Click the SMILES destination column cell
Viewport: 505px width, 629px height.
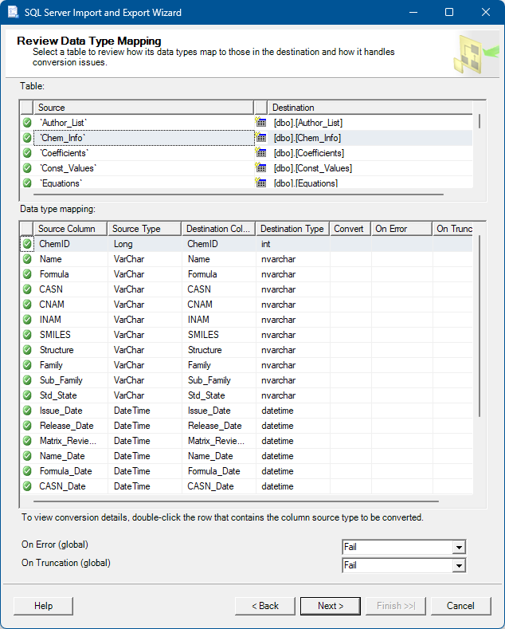(x=219, y=335)
